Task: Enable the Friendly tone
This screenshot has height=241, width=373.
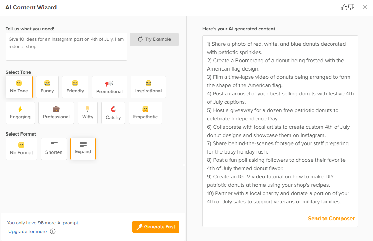Action: click(x=75, y=87)
